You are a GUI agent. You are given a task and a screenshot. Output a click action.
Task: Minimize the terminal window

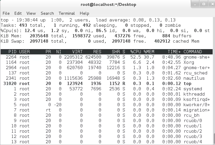point(195,4)
